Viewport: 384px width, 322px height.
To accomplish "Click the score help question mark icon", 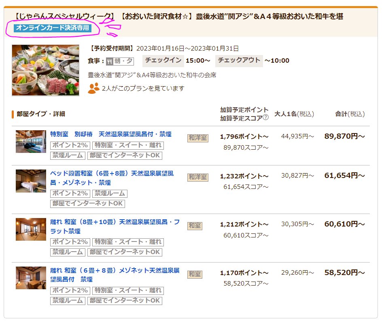I will [x=265, y=117].
